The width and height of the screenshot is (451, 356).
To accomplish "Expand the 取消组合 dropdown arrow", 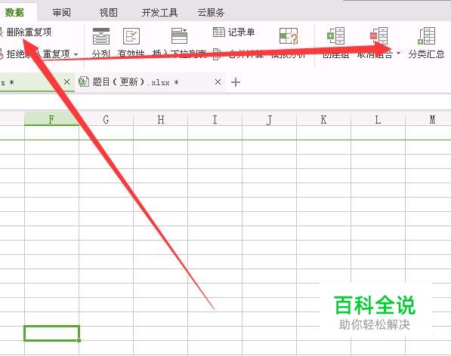I will 398,54.
